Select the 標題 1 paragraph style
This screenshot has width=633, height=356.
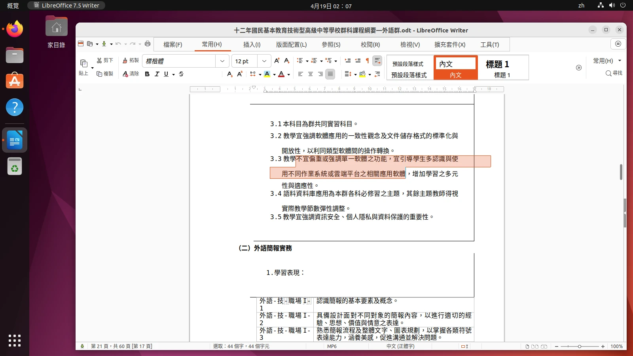click(x=501, y=68)
